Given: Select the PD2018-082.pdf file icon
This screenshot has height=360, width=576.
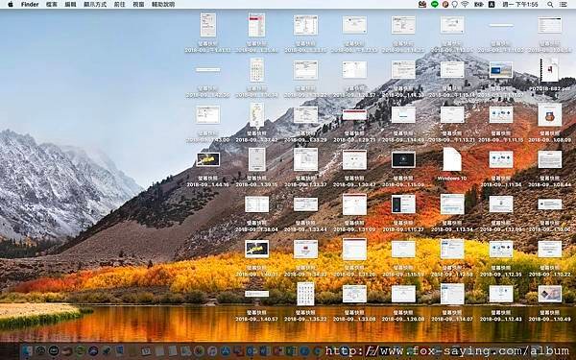Looking at the screenshot, I should tap(549, 70).
